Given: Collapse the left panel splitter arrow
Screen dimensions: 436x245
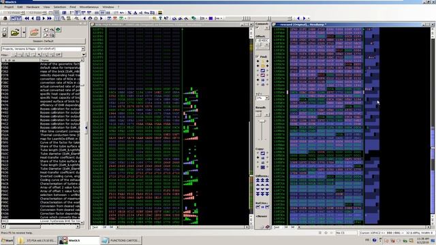Looking at the screenshot, I should (87, 128).
